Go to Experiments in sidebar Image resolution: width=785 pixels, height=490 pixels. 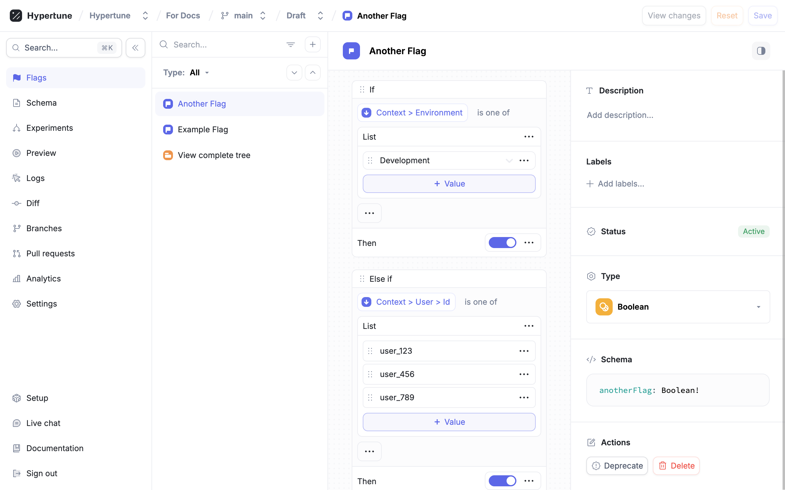[49, 128]
